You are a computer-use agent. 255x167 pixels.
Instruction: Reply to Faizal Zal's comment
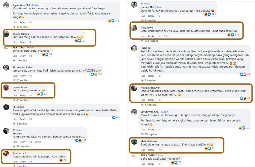pos(151,76)
